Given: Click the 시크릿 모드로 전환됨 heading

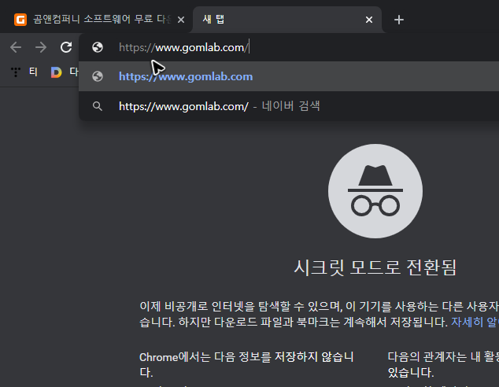Looking at the screenshot, I should coord(375,267).
